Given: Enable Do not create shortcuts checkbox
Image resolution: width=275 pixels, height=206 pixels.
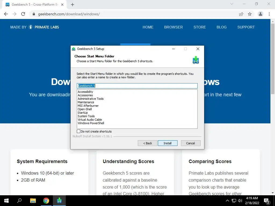Looking at the screenshot, I should point(79,131).
